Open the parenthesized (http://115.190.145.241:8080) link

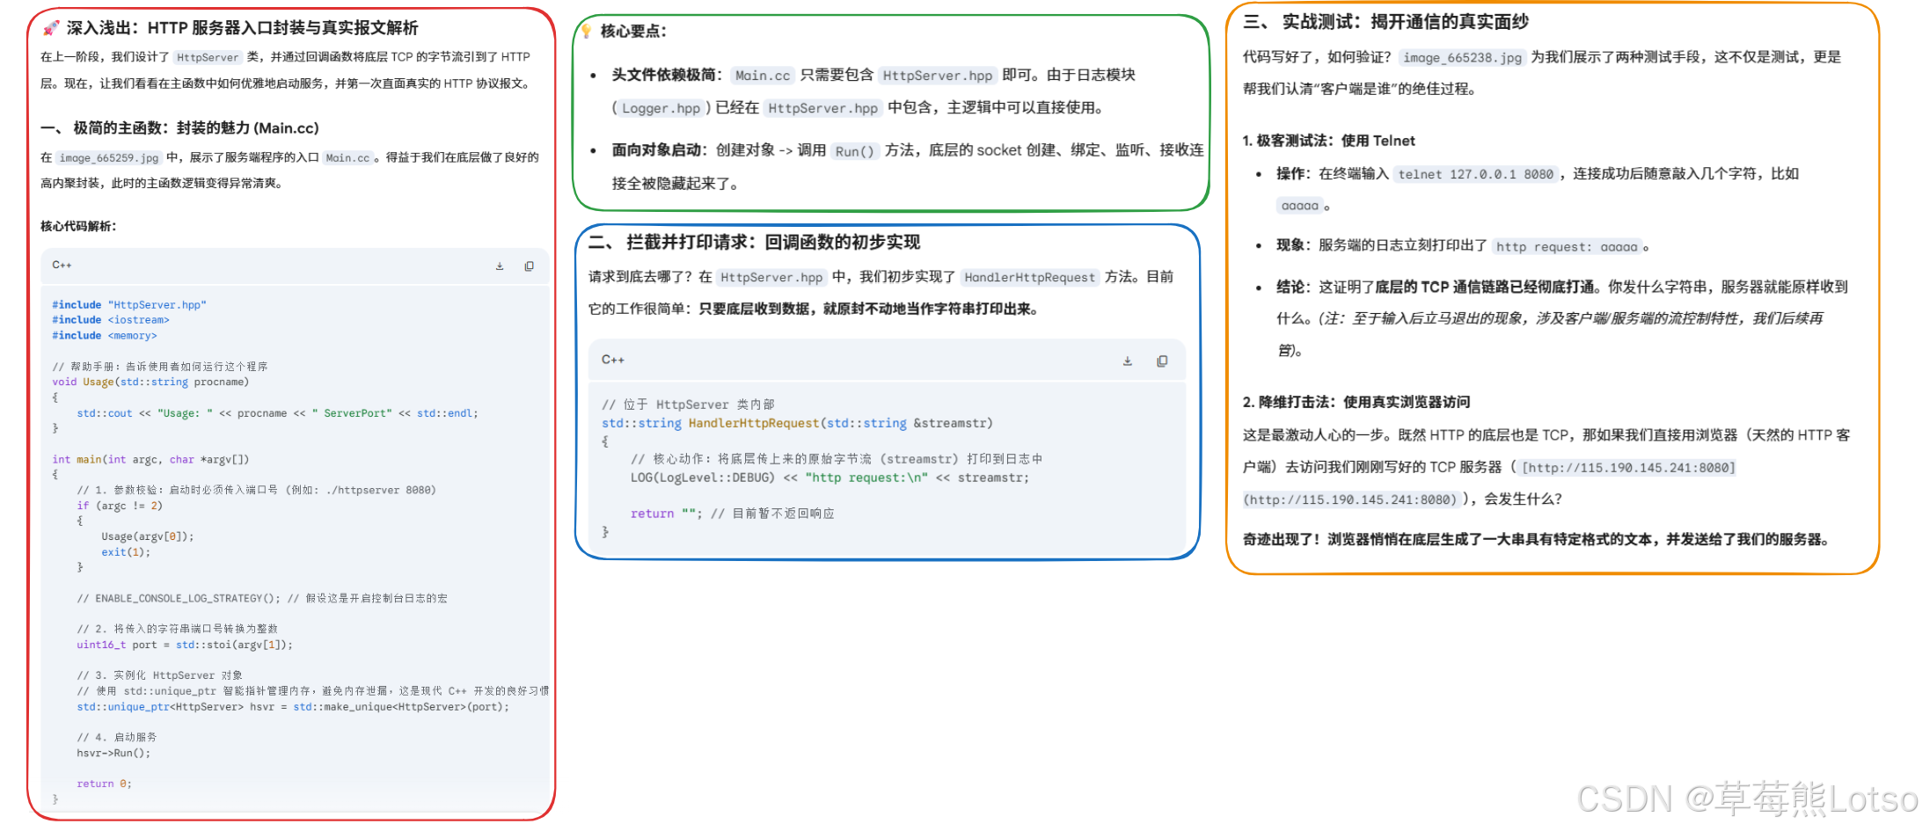pos(1352,499)
